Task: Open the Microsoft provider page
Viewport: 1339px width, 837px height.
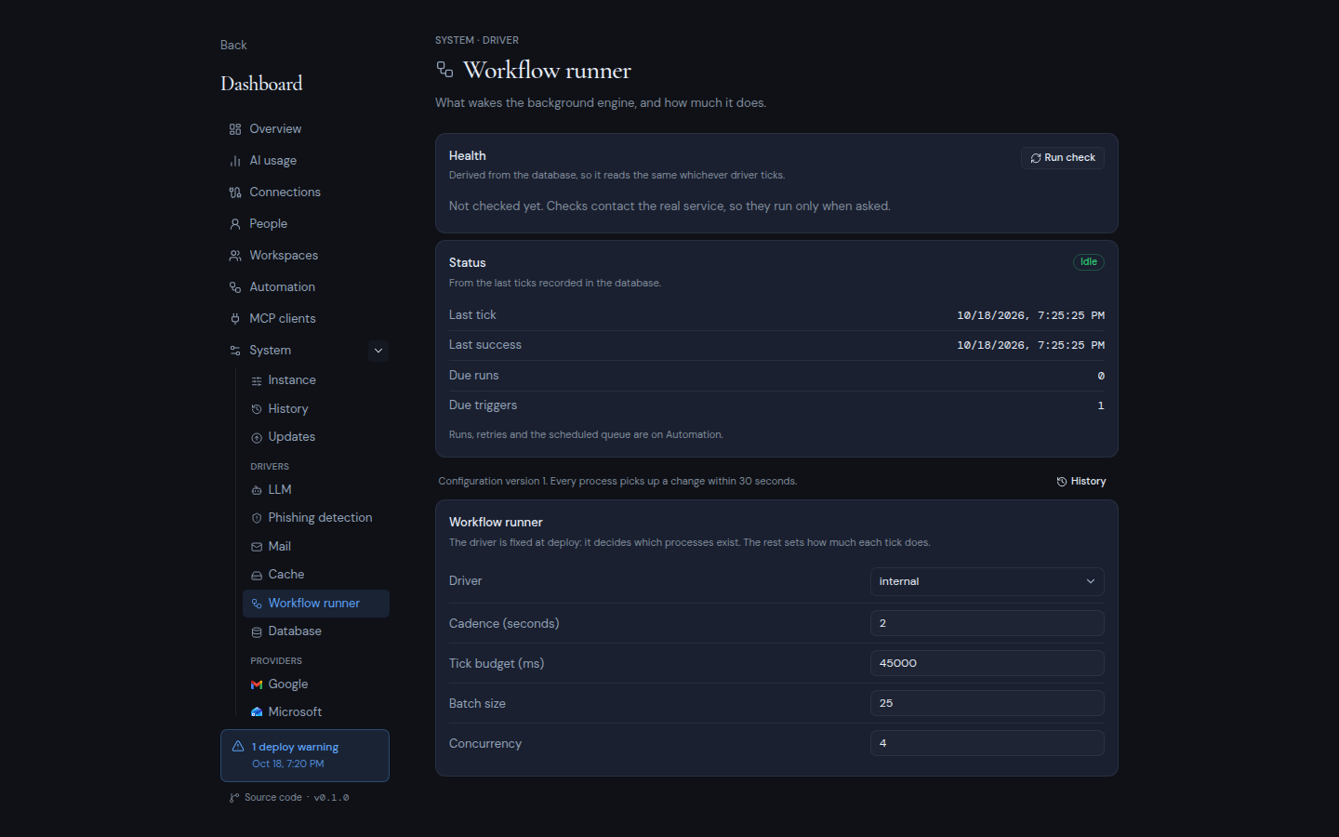Action: click(316, 712)
